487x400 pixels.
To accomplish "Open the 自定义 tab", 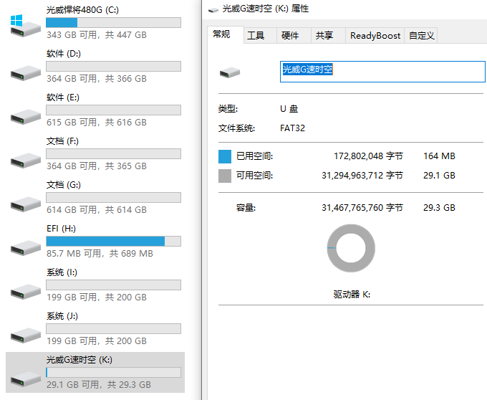I will (421, 35).
